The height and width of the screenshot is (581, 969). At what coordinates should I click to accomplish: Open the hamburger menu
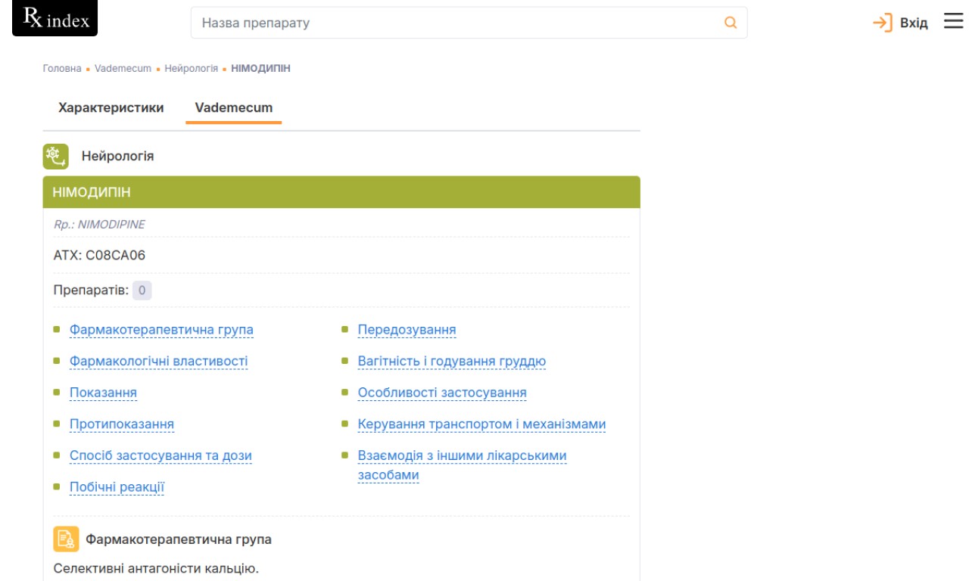pos(953,22)
